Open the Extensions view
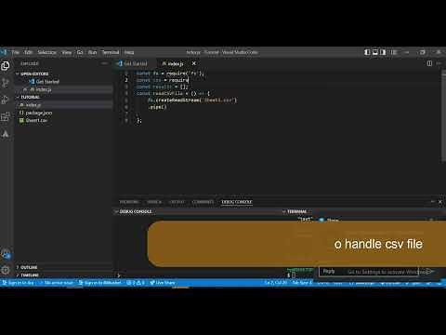This screenshot has height=335, width=446. [x=6, y=116]
